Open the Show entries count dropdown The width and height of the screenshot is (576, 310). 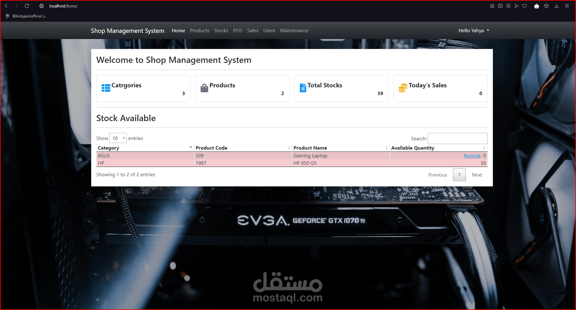[x=118, y=138]
